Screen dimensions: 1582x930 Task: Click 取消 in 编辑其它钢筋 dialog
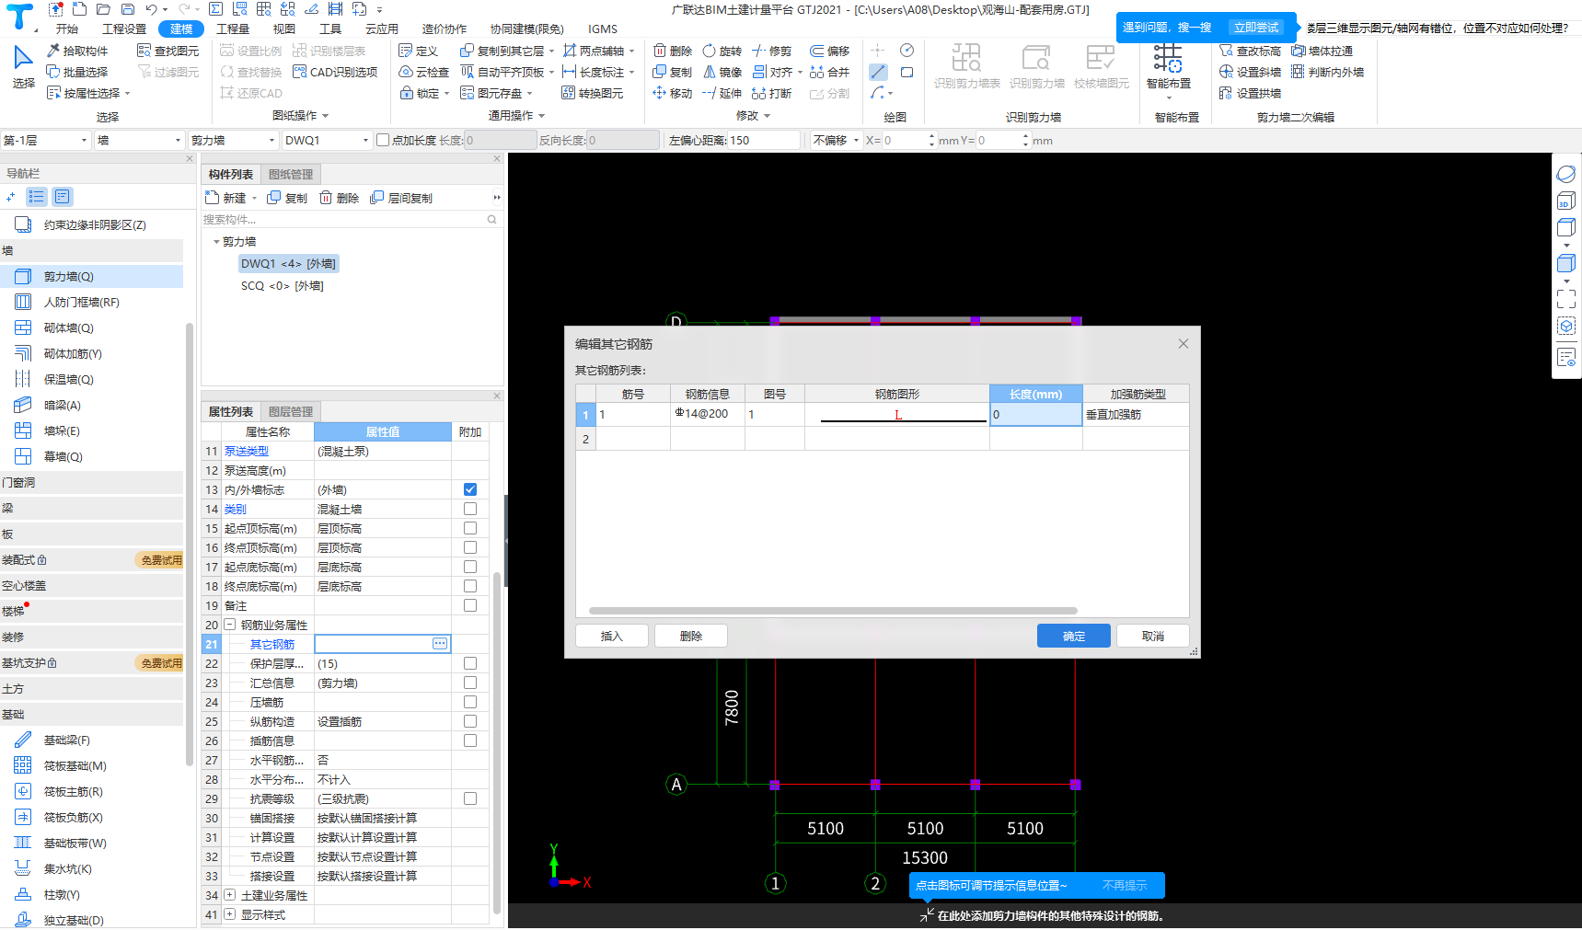tap(1153, 636)
